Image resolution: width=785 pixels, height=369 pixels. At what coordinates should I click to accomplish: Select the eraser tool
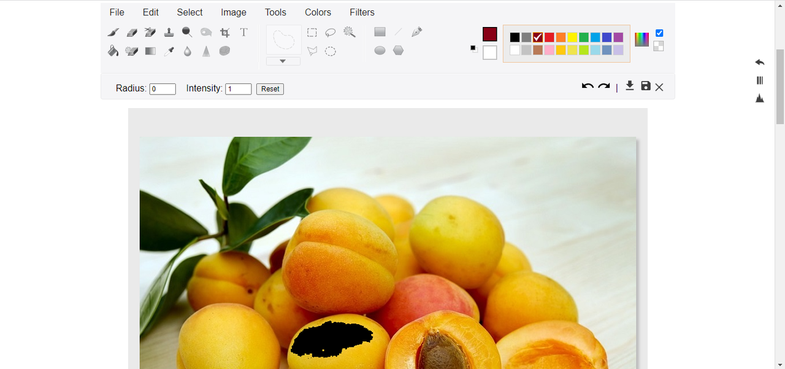tap(132, 33)
